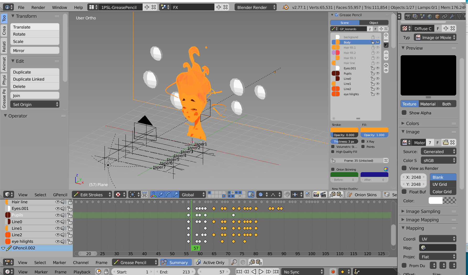468x275 pixels.
Task: Open Edit Strokes mode dropdown
Action: coord(92,194)
